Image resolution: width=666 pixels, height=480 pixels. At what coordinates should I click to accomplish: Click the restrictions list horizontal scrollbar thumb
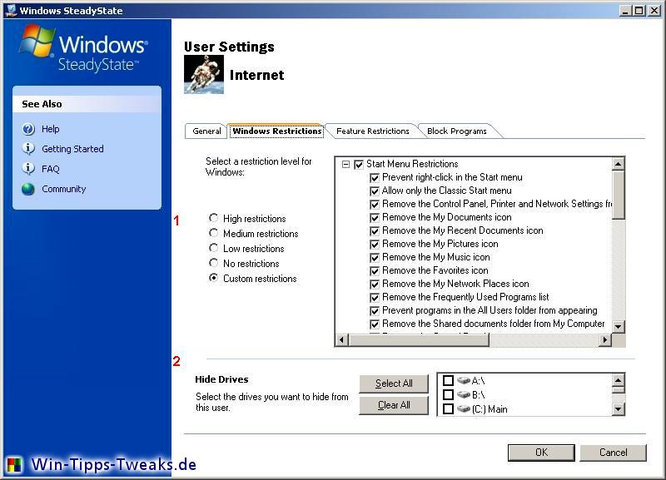point(419,339)
